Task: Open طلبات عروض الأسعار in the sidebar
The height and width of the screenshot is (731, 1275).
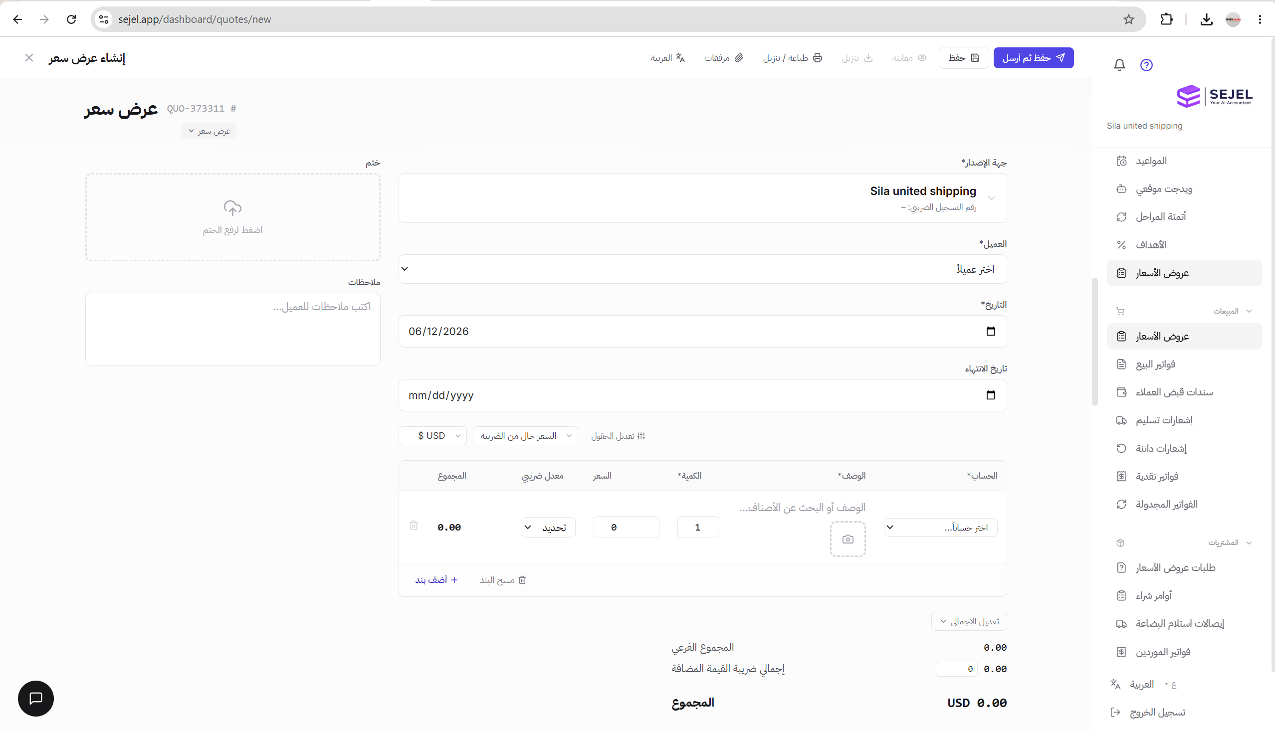Action: (1184, 567)
